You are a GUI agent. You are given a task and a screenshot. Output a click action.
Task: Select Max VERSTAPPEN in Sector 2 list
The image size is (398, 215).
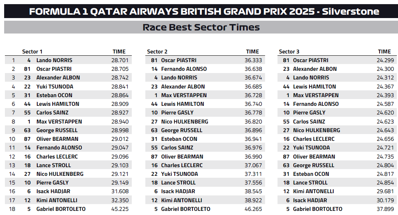click(184, 95)
